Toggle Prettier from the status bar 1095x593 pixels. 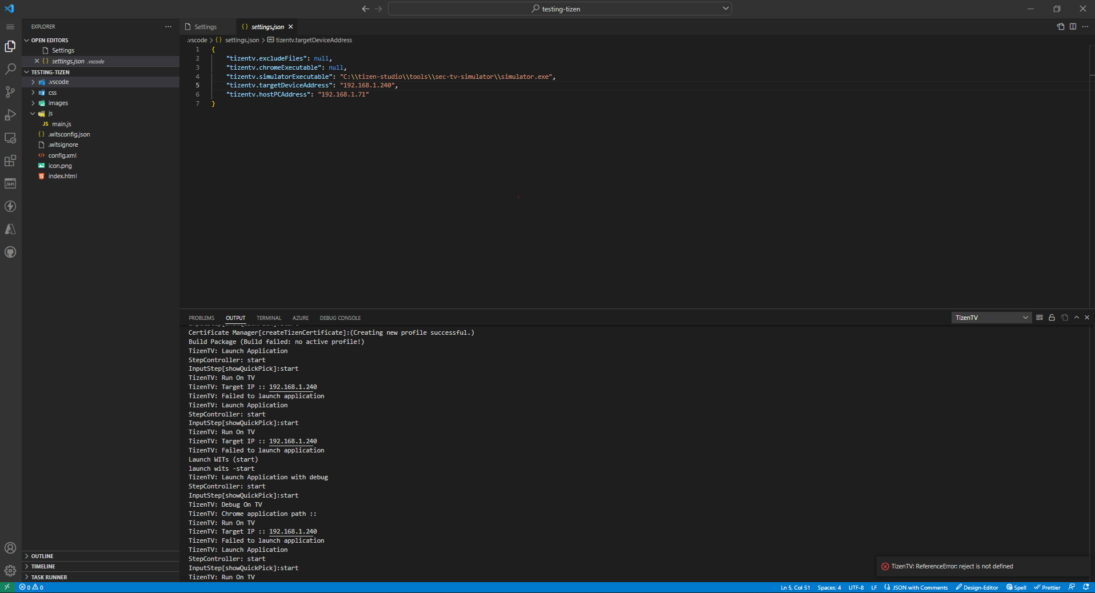point(1048,587)
